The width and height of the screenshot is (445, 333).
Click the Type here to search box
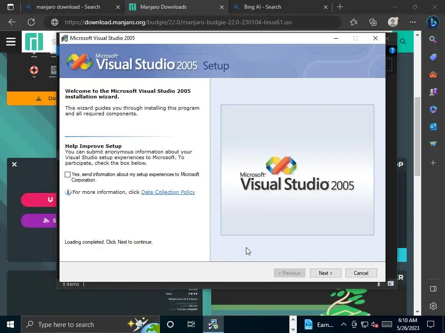pyautogui.click(x=90, y=324)
